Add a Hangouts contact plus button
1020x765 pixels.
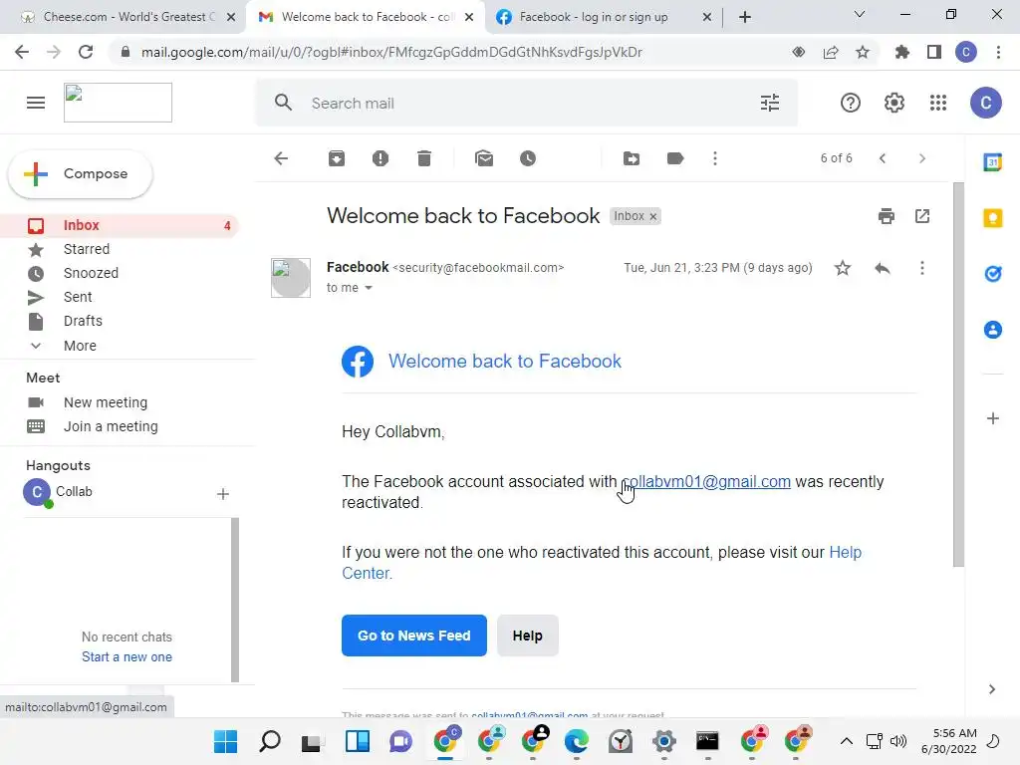coord(222,494)
